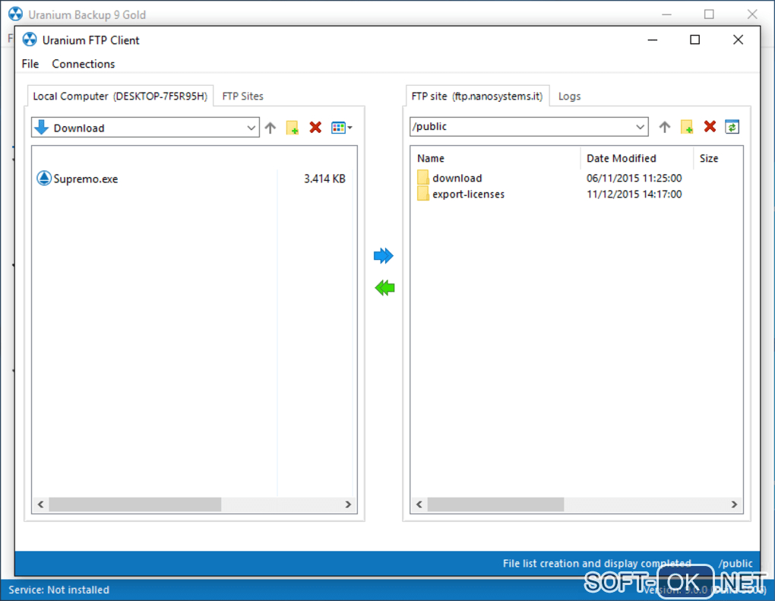Sort FTP list by Name column

pyautogui.click(x=431, y=158)
